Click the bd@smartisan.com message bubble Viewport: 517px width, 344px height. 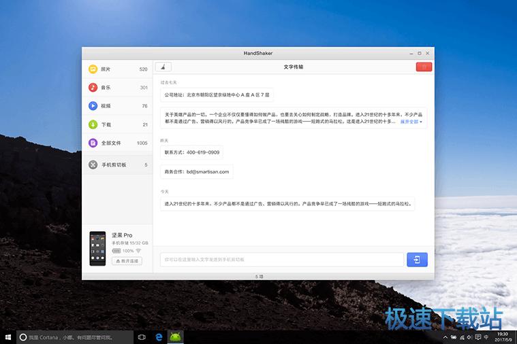pos(198,172)
